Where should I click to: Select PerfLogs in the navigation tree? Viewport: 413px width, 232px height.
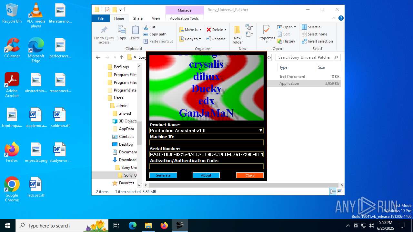coord(121,67)
